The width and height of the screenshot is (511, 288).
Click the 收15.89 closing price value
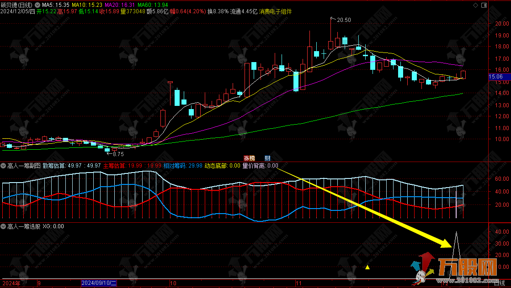tap(110, 11)
